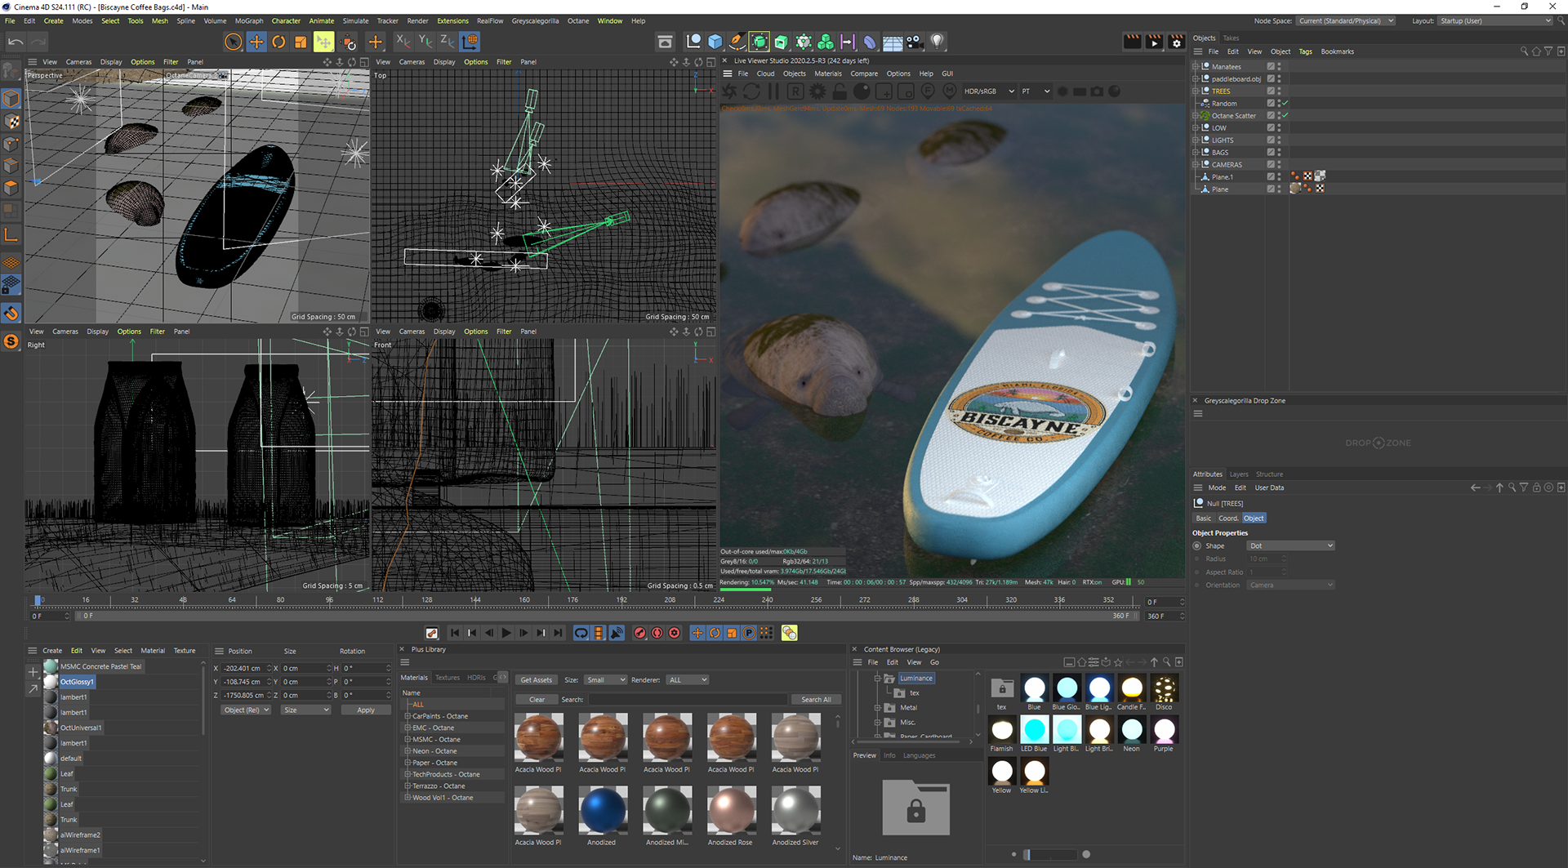Toggle Octane clay mode sphere icon
Image resolution: width=1568 pixels, height=868 pixels.
pyautogui.click(x=862, y=91)
